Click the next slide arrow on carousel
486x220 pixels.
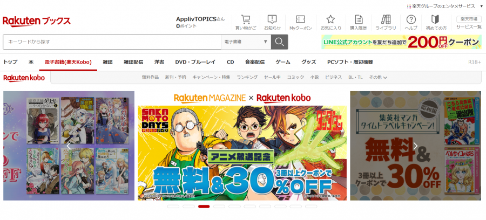tap(416, 146)
